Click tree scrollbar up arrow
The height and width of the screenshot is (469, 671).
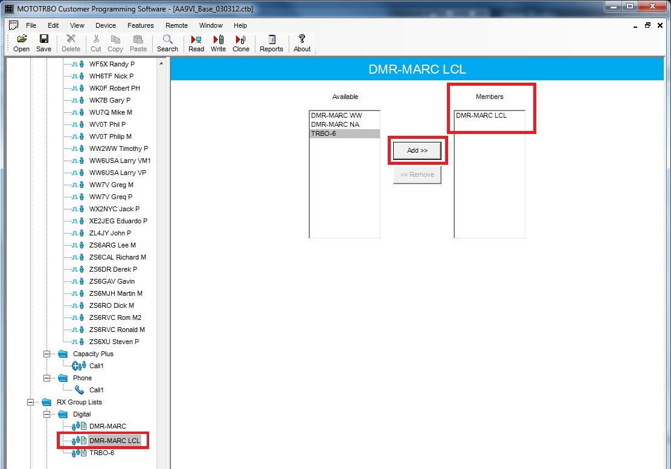[161, 64]
